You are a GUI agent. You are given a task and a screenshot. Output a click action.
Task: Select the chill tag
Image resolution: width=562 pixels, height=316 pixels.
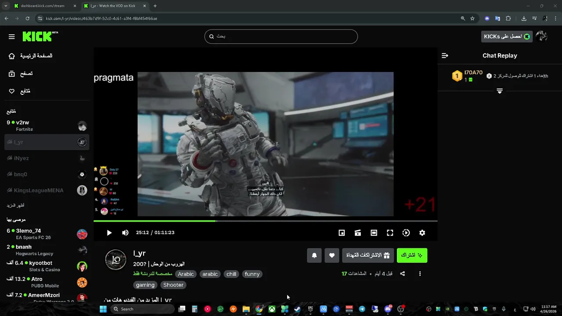coord(231,274)
